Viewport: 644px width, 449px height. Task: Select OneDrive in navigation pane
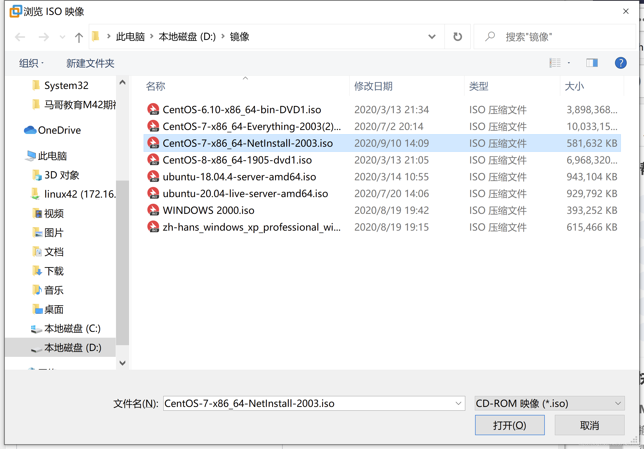click(x=52, y=130)
